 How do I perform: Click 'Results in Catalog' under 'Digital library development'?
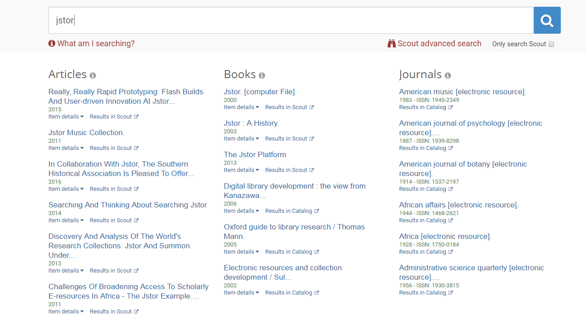289,211
